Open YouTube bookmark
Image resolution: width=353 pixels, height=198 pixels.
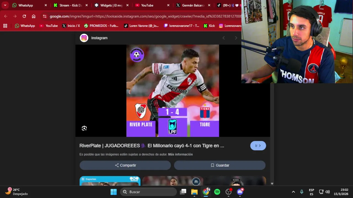(49, 26)
